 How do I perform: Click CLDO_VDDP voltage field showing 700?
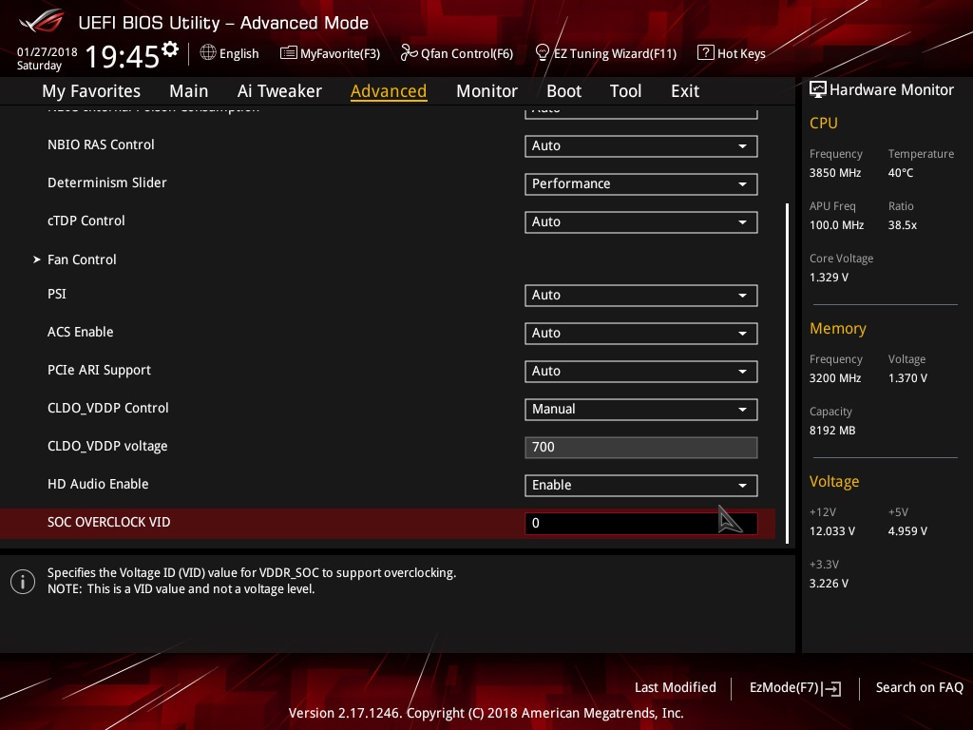[x=641, y=448]
